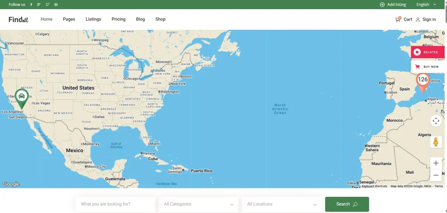Image resolution: width=447 pixels, height=213 pixels.
Task: Click the 'Algeria' map label
Action: (x=424, y=135)
